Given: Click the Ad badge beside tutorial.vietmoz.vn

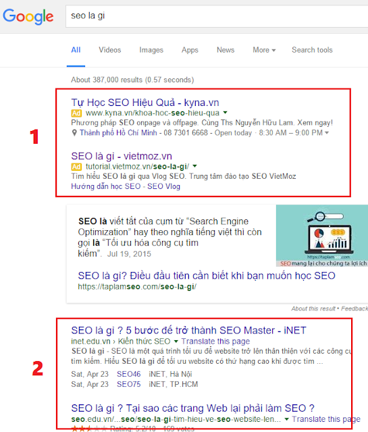Looking at the screenshot, I should pyautogui.click(x=76, y=167).
